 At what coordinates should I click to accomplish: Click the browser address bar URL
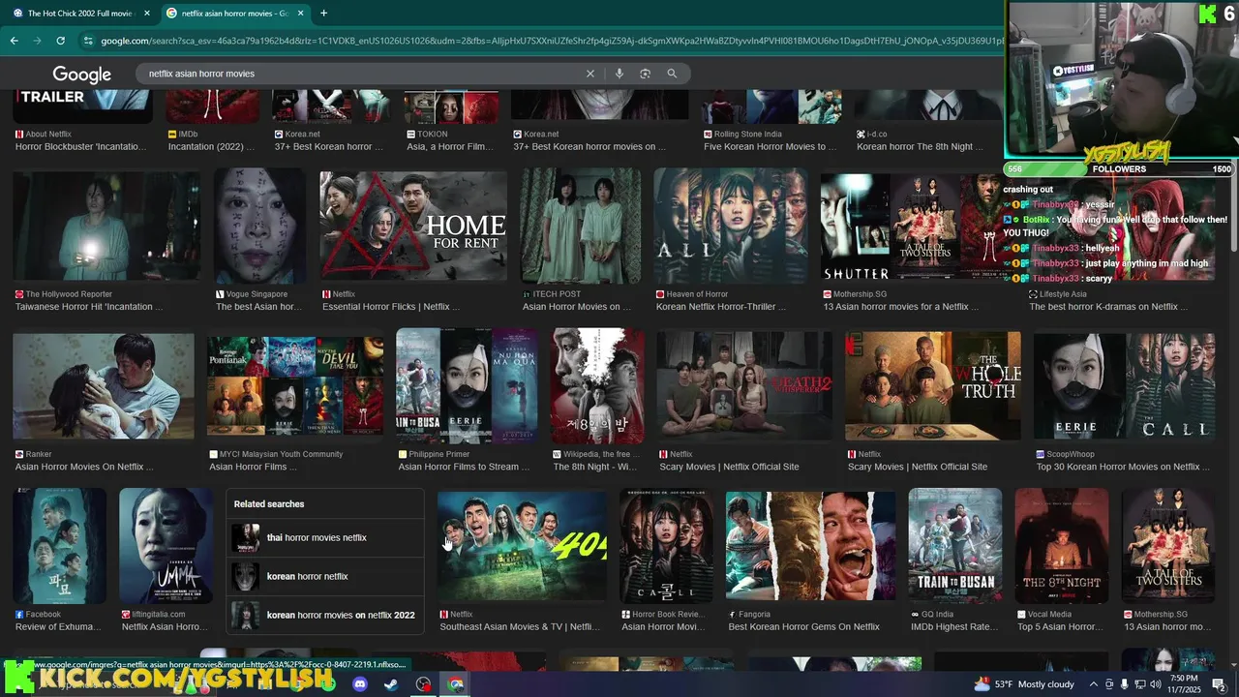pyautogui.click(x=552, y=41)
